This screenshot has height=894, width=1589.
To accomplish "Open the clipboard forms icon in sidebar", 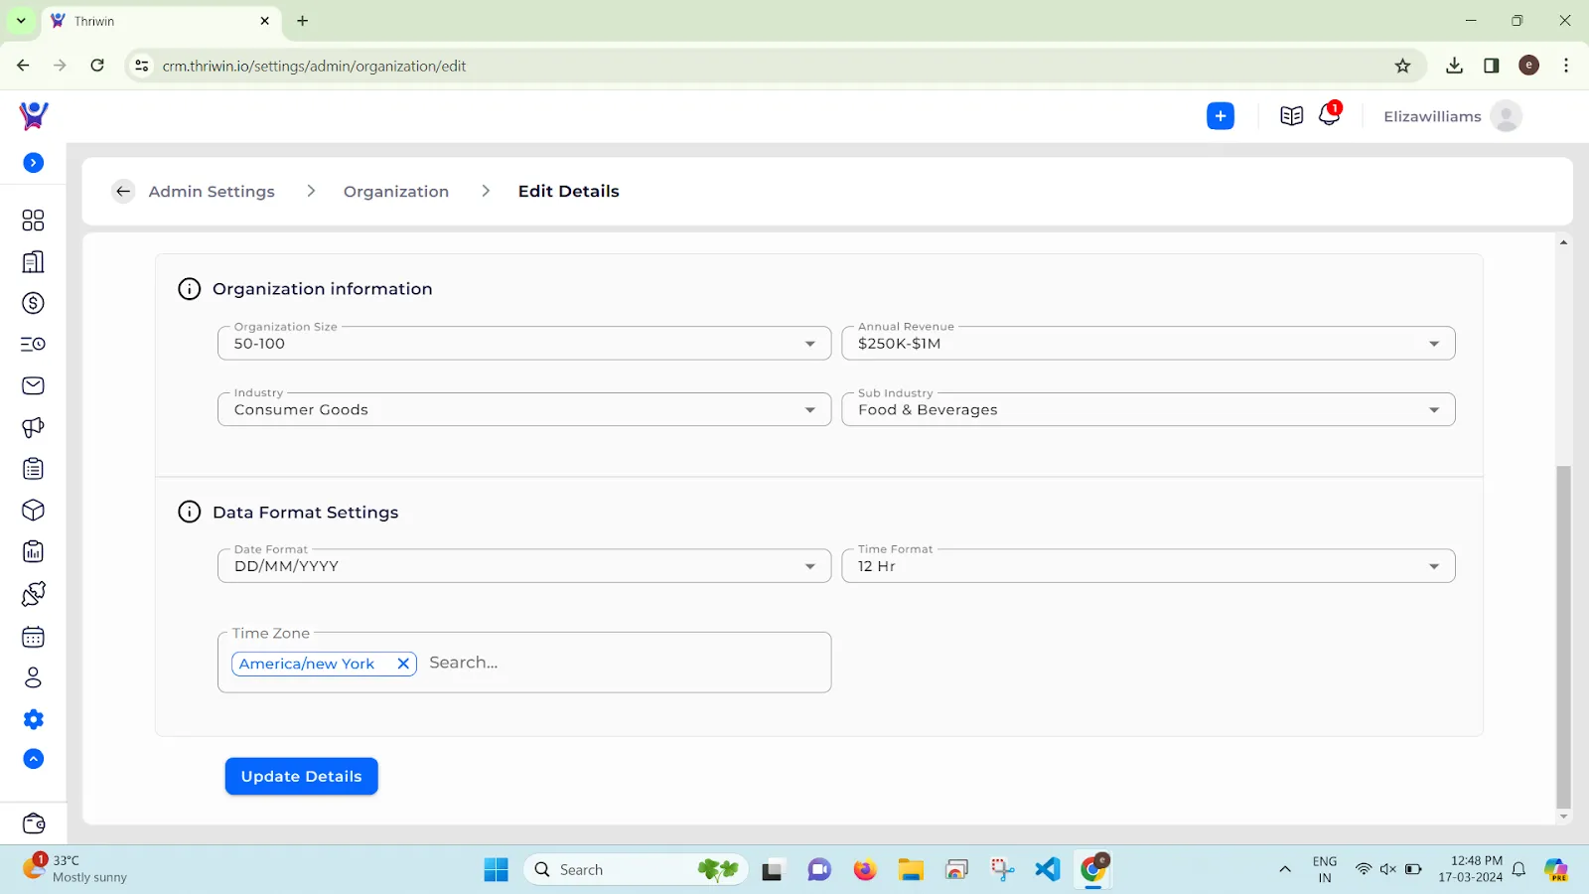I will click(x=33, y=469).
